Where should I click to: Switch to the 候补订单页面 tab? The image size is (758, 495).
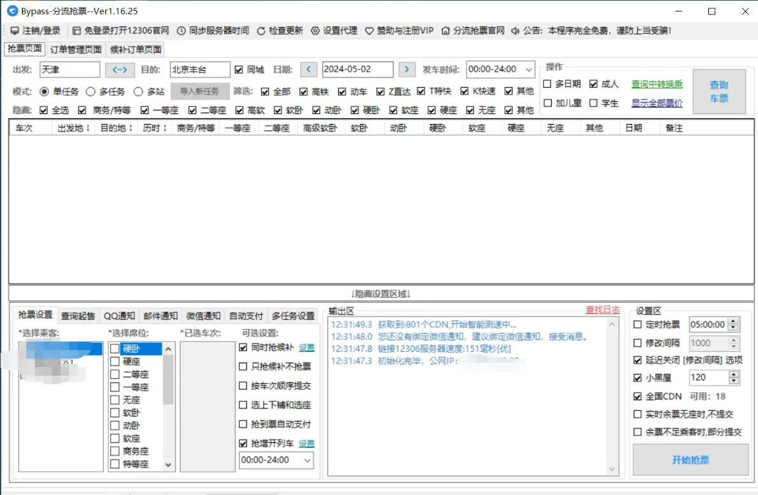coord(136,49)
